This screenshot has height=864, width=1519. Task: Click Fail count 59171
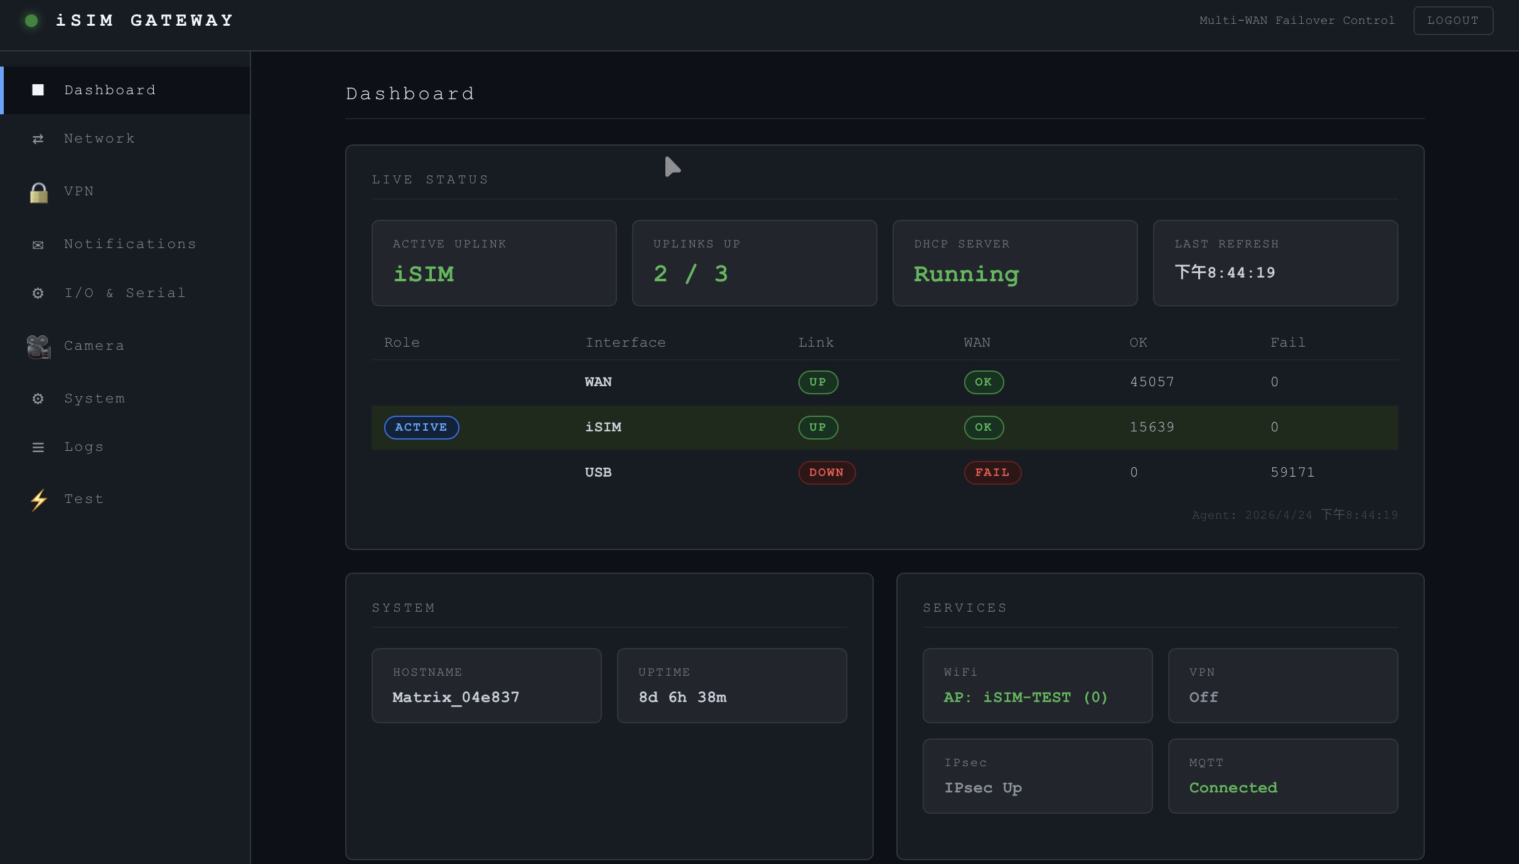[x=1292, y=472]
